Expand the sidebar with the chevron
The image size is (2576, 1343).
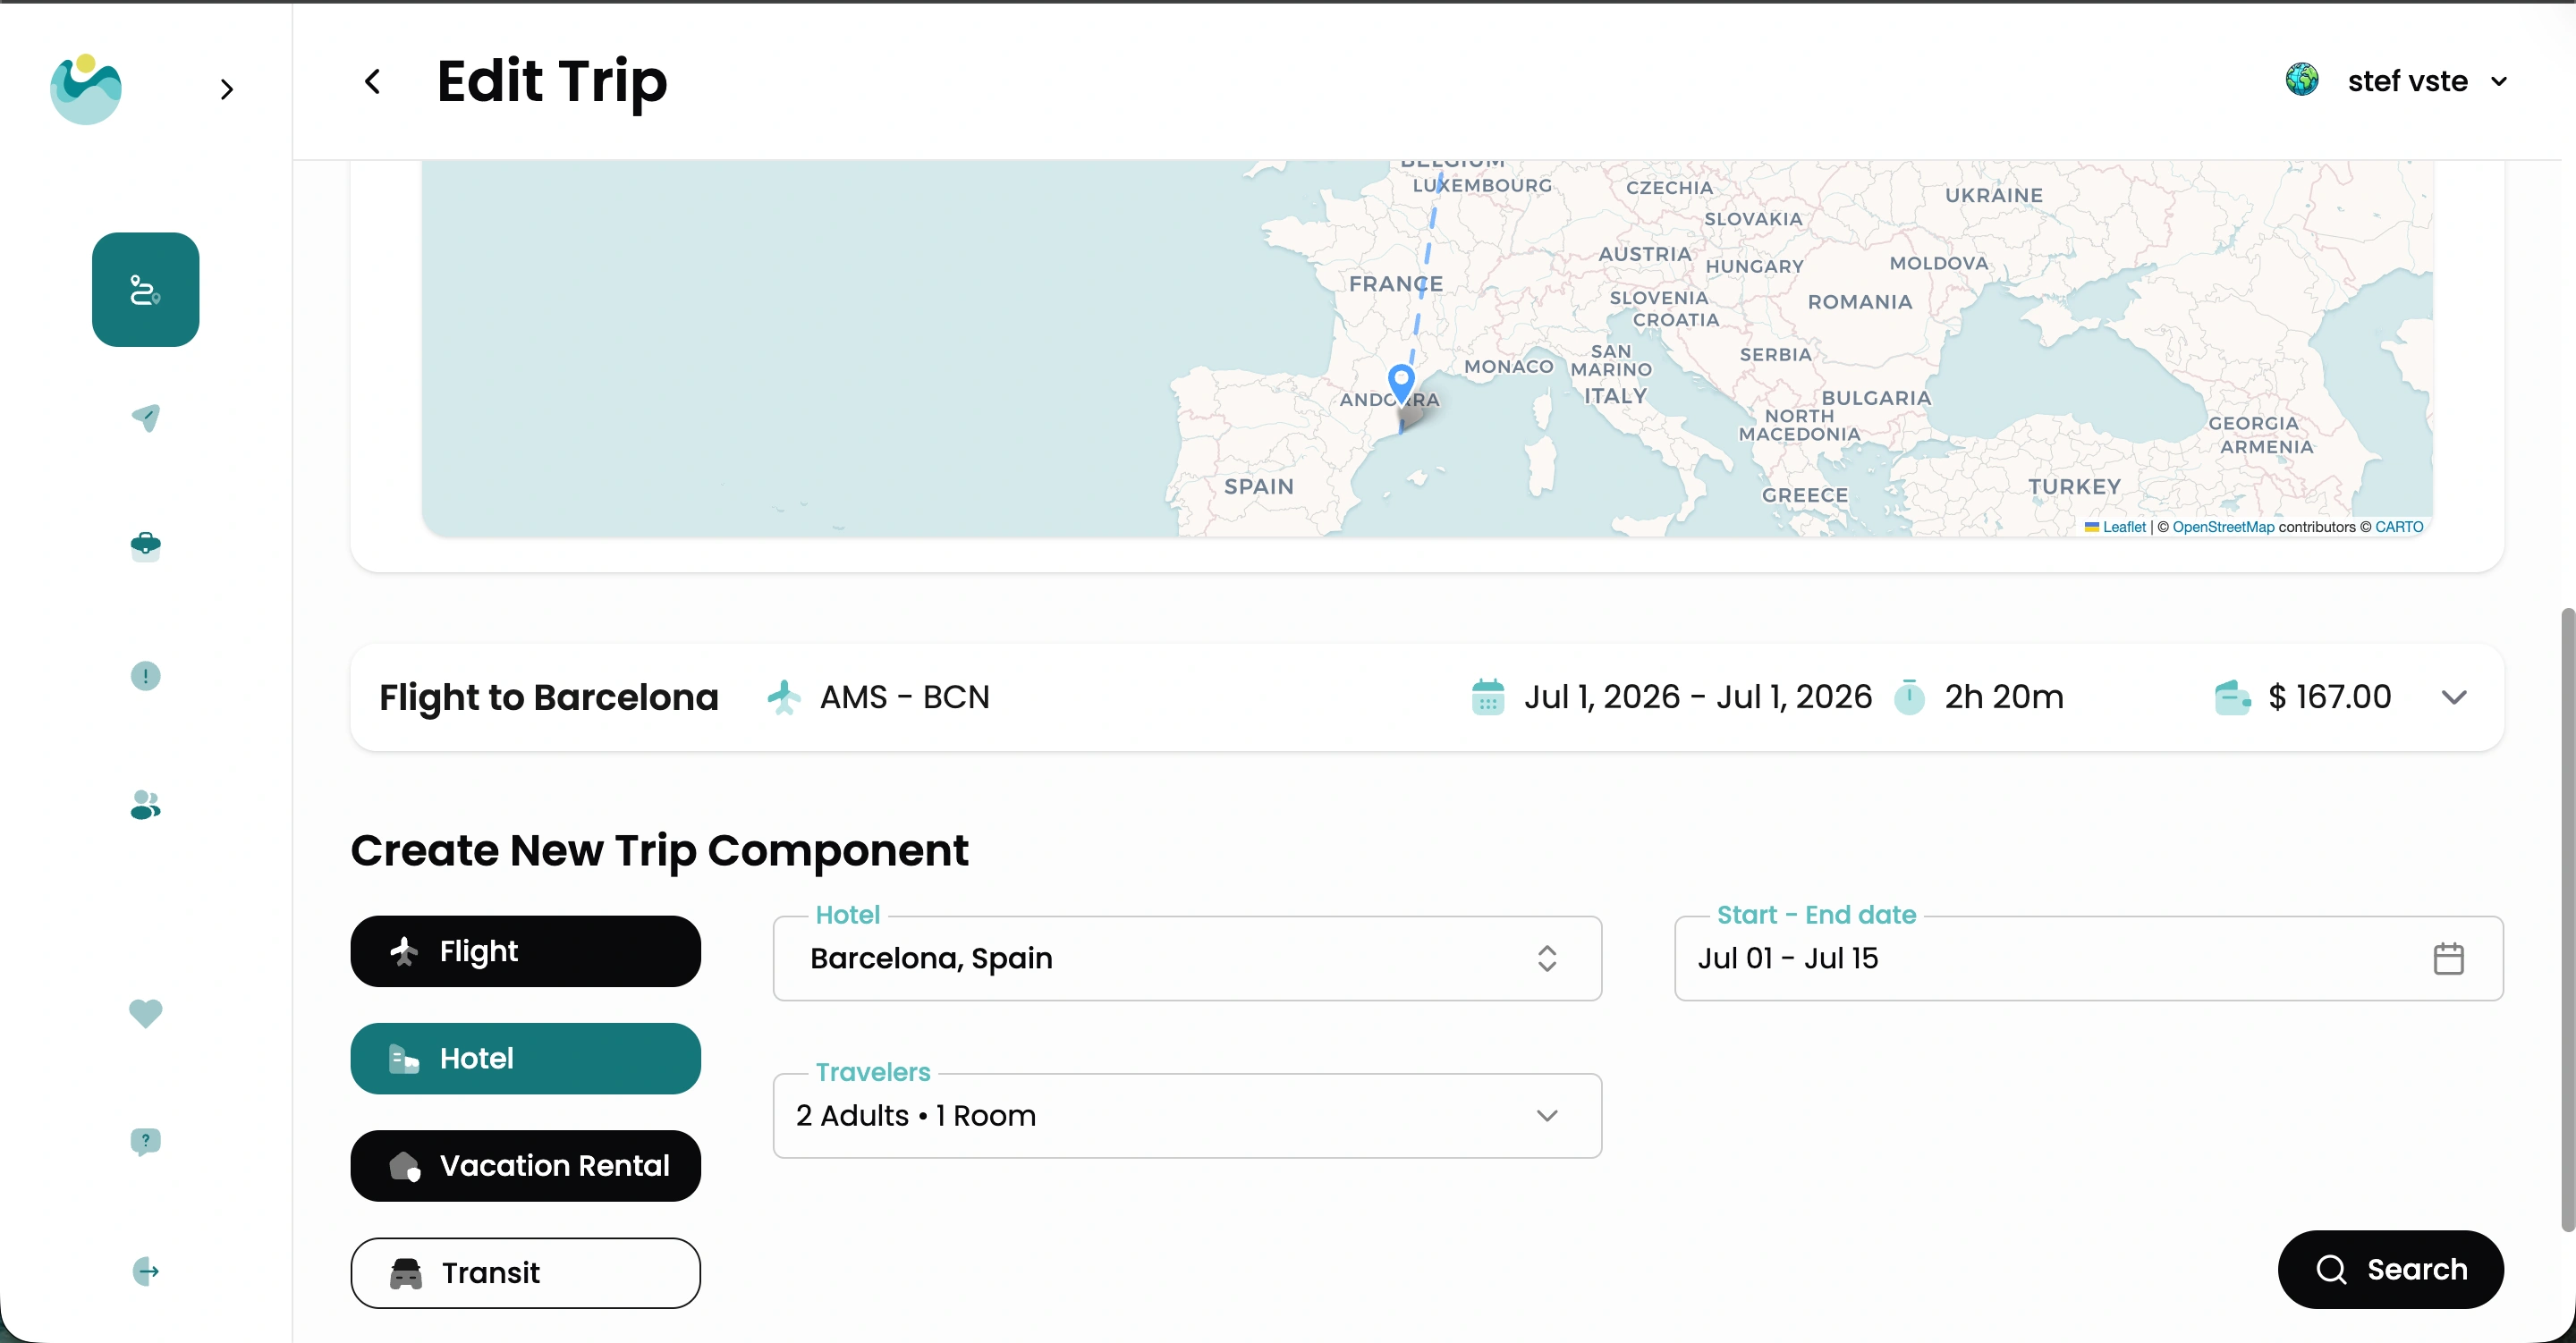coord(227,90)
